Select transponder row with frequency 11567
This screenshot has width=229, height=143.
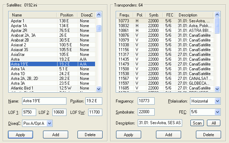point(165,79)
